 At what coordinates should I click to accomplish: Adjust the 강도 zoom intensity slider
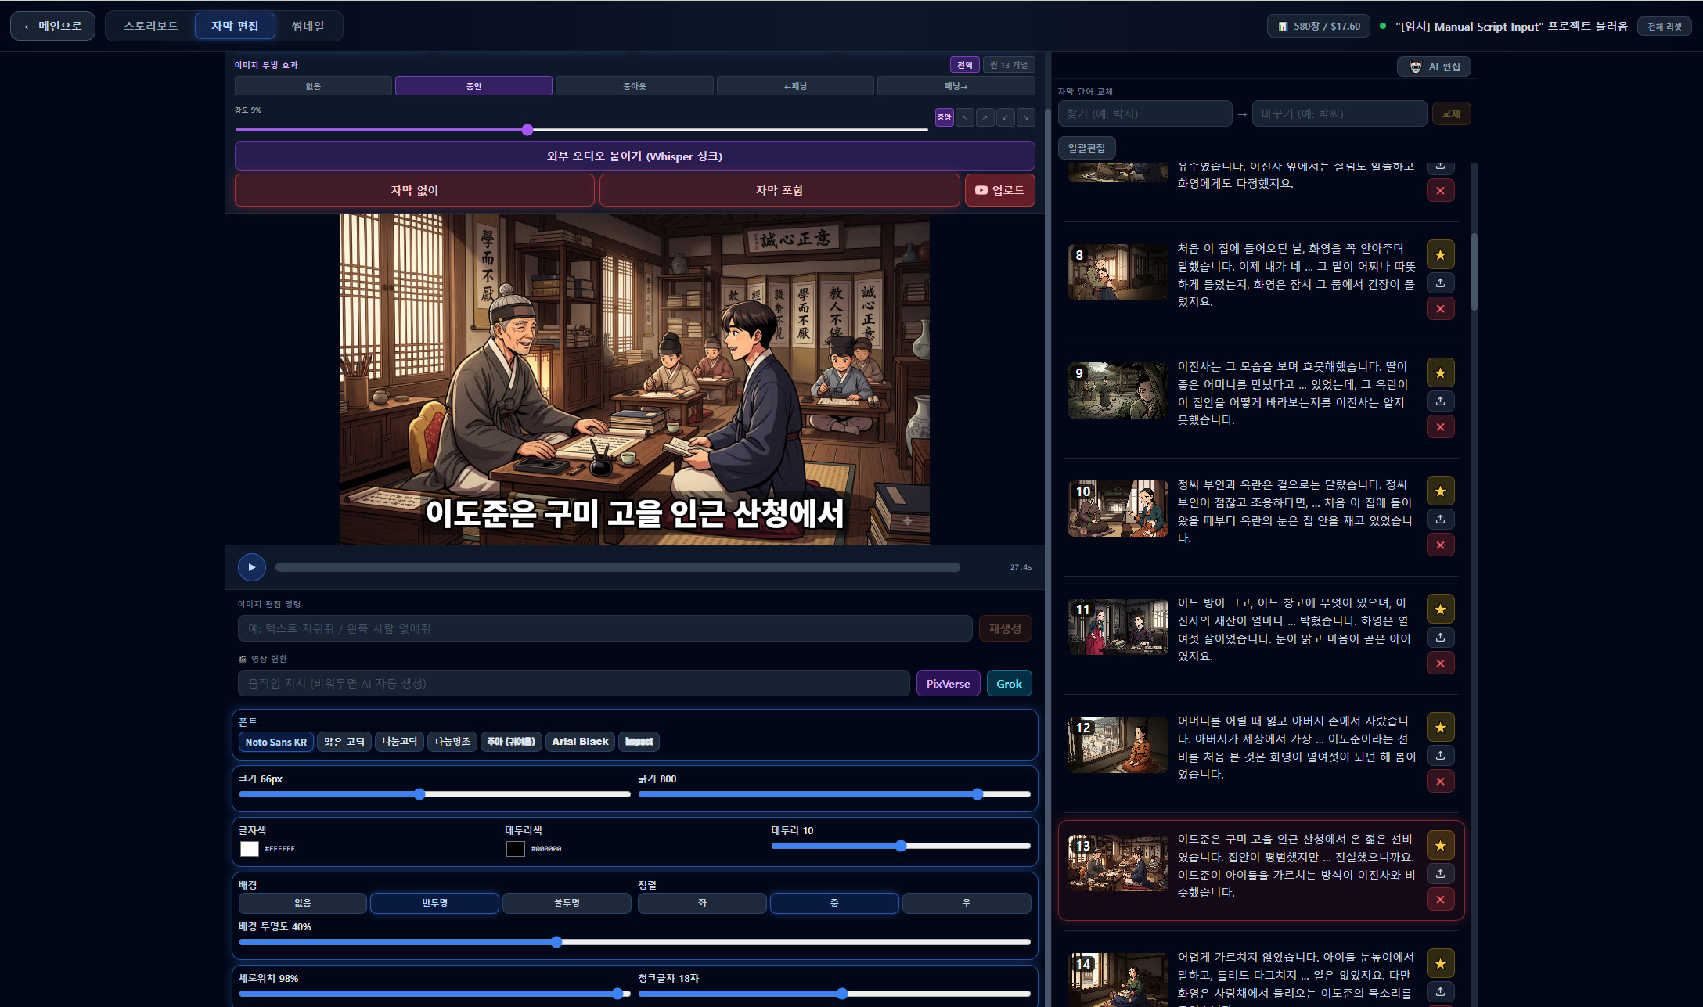(x=581, y=130)
